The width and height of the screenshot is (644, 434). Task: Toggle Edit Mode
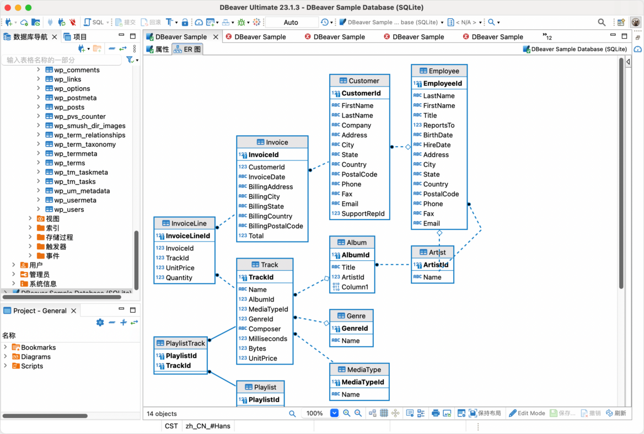tap(527, 413)
